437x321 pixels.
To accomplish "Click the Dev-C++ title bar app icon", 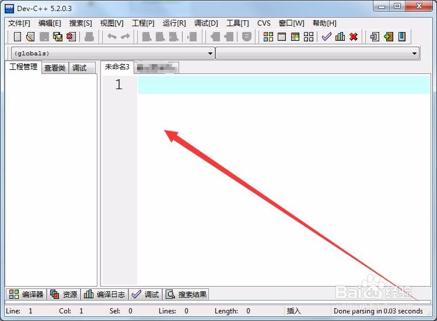I will pyautogui.click(x=9, y=8).
